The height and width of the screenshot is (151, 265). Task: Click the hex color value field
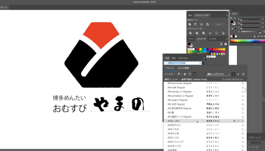pos(260,36)
